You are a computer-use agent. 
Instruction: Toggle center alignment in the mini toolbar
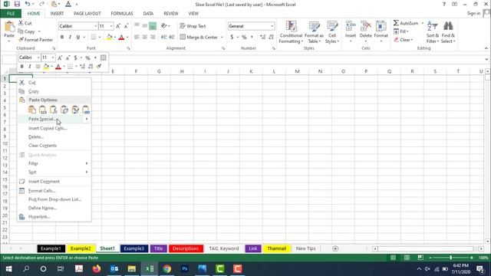point(38,67)
